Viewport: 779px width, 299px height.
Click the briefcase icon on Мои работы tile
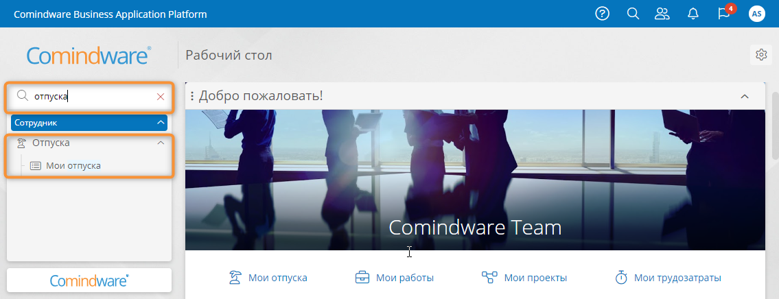tap(362, 277)
